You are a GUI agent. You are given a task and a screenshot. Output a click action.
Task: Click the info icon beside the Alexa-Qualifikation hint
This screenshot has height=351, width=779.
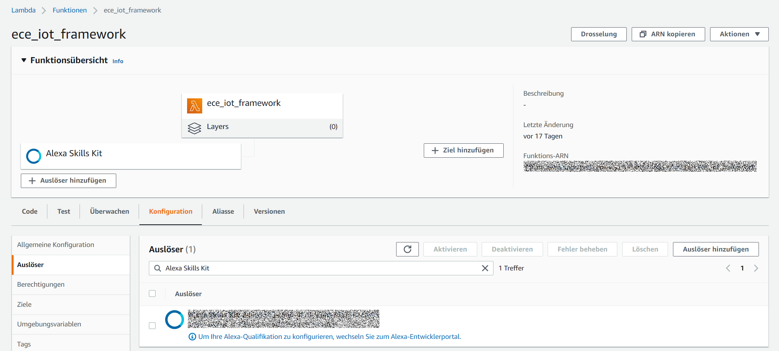[192, 336]
